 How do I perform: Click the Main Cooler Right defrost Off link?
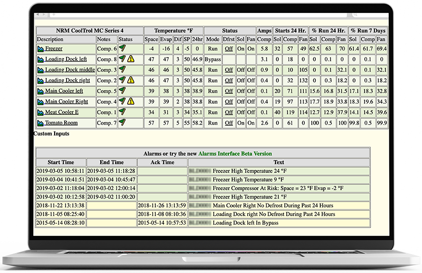(229, 102)
